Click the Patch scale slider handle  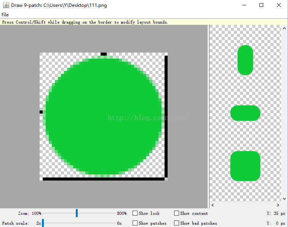click(x=43, y=223)
